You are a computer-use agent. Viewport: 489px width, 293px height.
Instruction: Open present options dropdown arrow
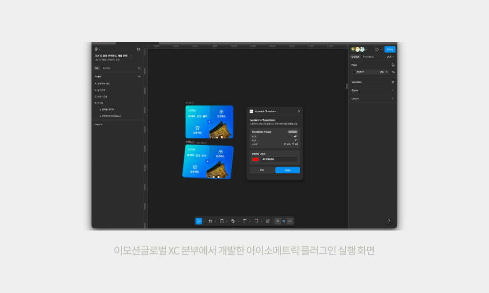[382, 49]
